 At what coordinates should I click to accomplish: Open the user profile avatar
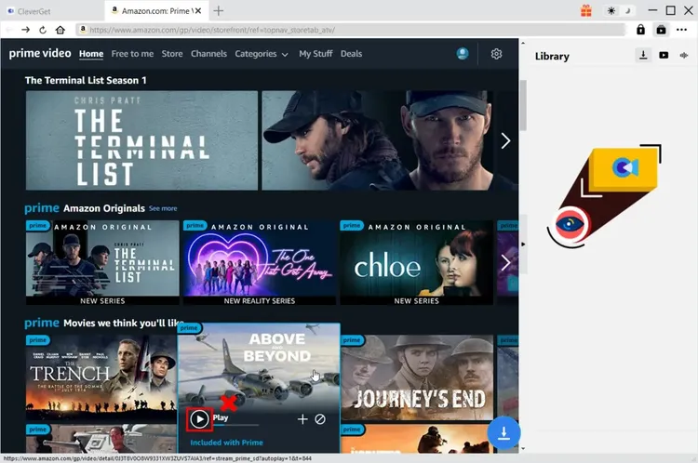pos(463,54)
